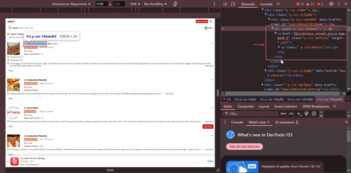The height and width of the screenshot is (173, 351).
Task: Switch to the Computed tab
Action: coord(245,106)
